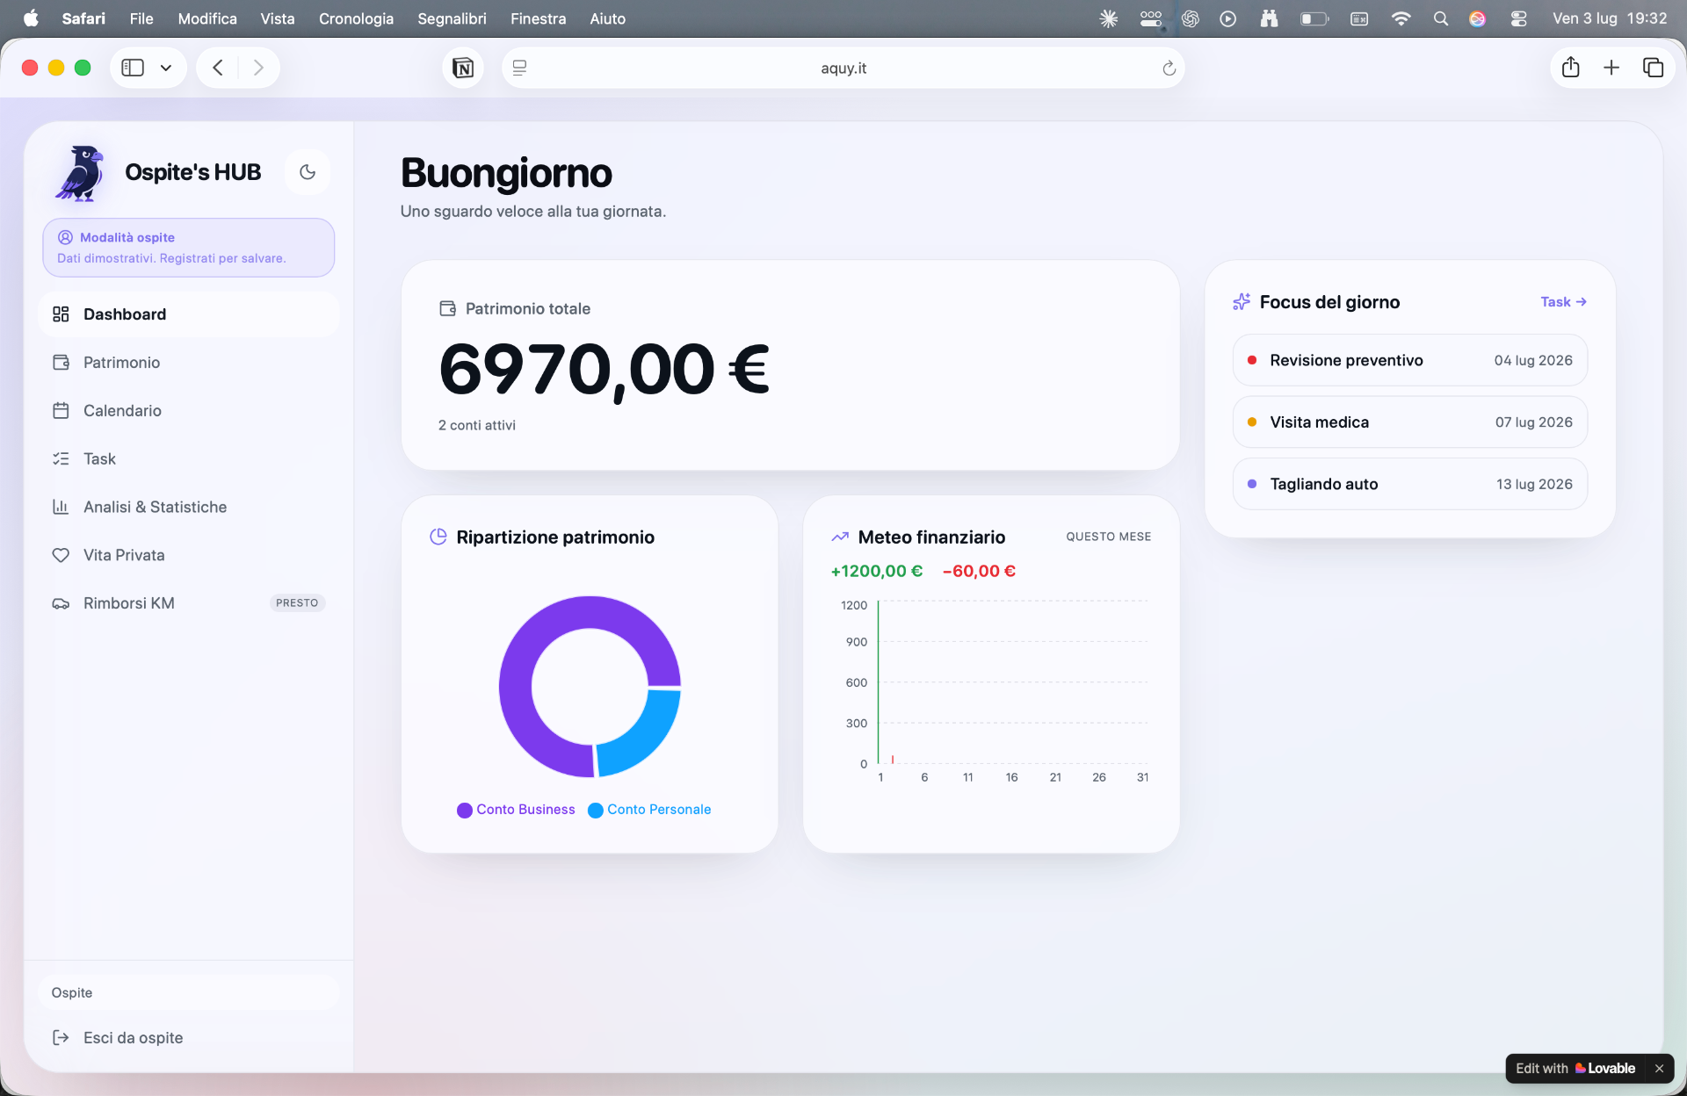The height and width of the screenshot is (1096, 1687).
Task: Open the Cronologia menu
Action: click(356, 18)
